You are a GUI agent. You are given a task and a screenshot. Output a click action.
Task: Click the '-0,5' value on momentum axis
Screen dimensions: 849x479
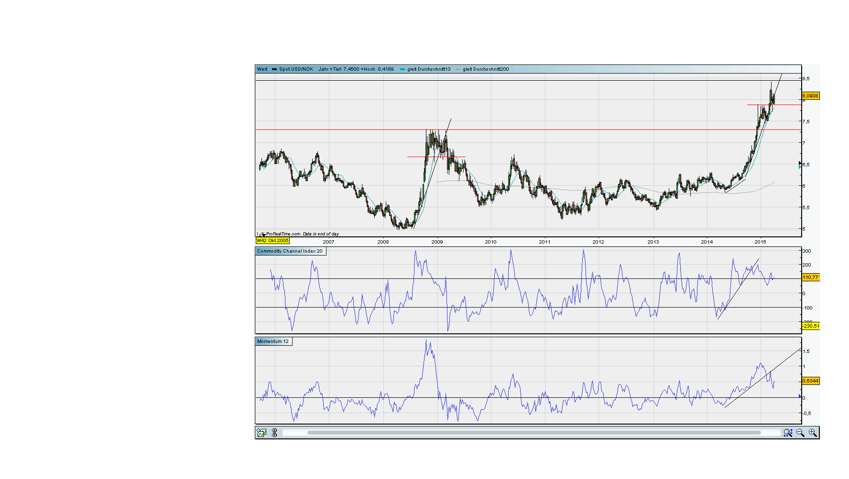806,414
